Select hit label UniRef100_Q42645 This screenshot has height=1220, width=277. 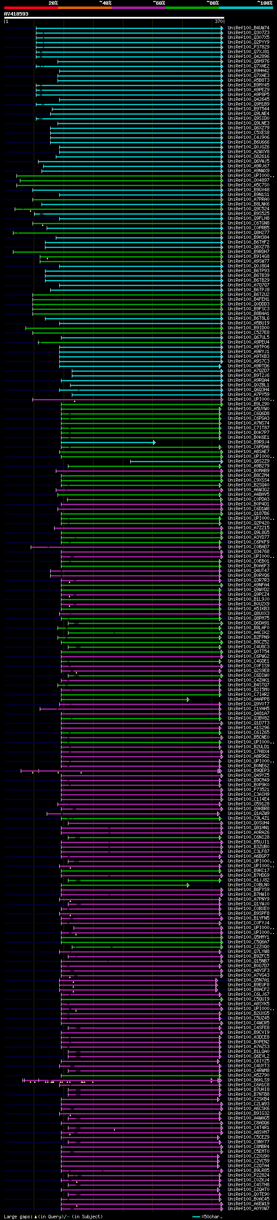click(x=248, y=100)
